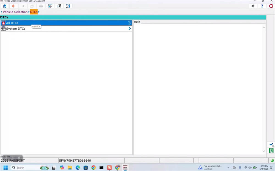The image size is (275, 171).
Task: Click the taskbar Search box
Action: [30, 168]
